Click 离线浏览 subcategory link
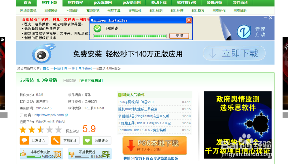 point(93,11)
